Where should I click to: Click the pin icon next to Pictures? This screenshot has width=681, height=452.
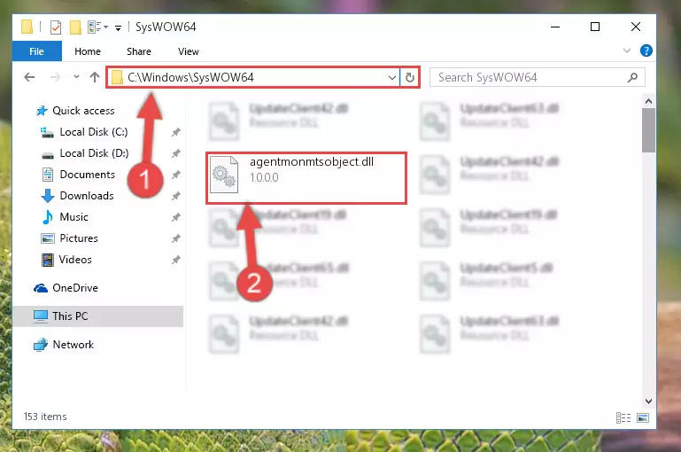click(175, 238)
